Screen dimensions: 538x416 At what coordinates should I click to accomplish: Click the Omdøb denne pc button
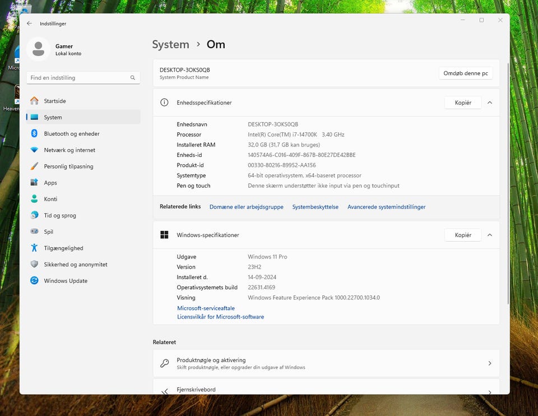[x=465, y=73]
